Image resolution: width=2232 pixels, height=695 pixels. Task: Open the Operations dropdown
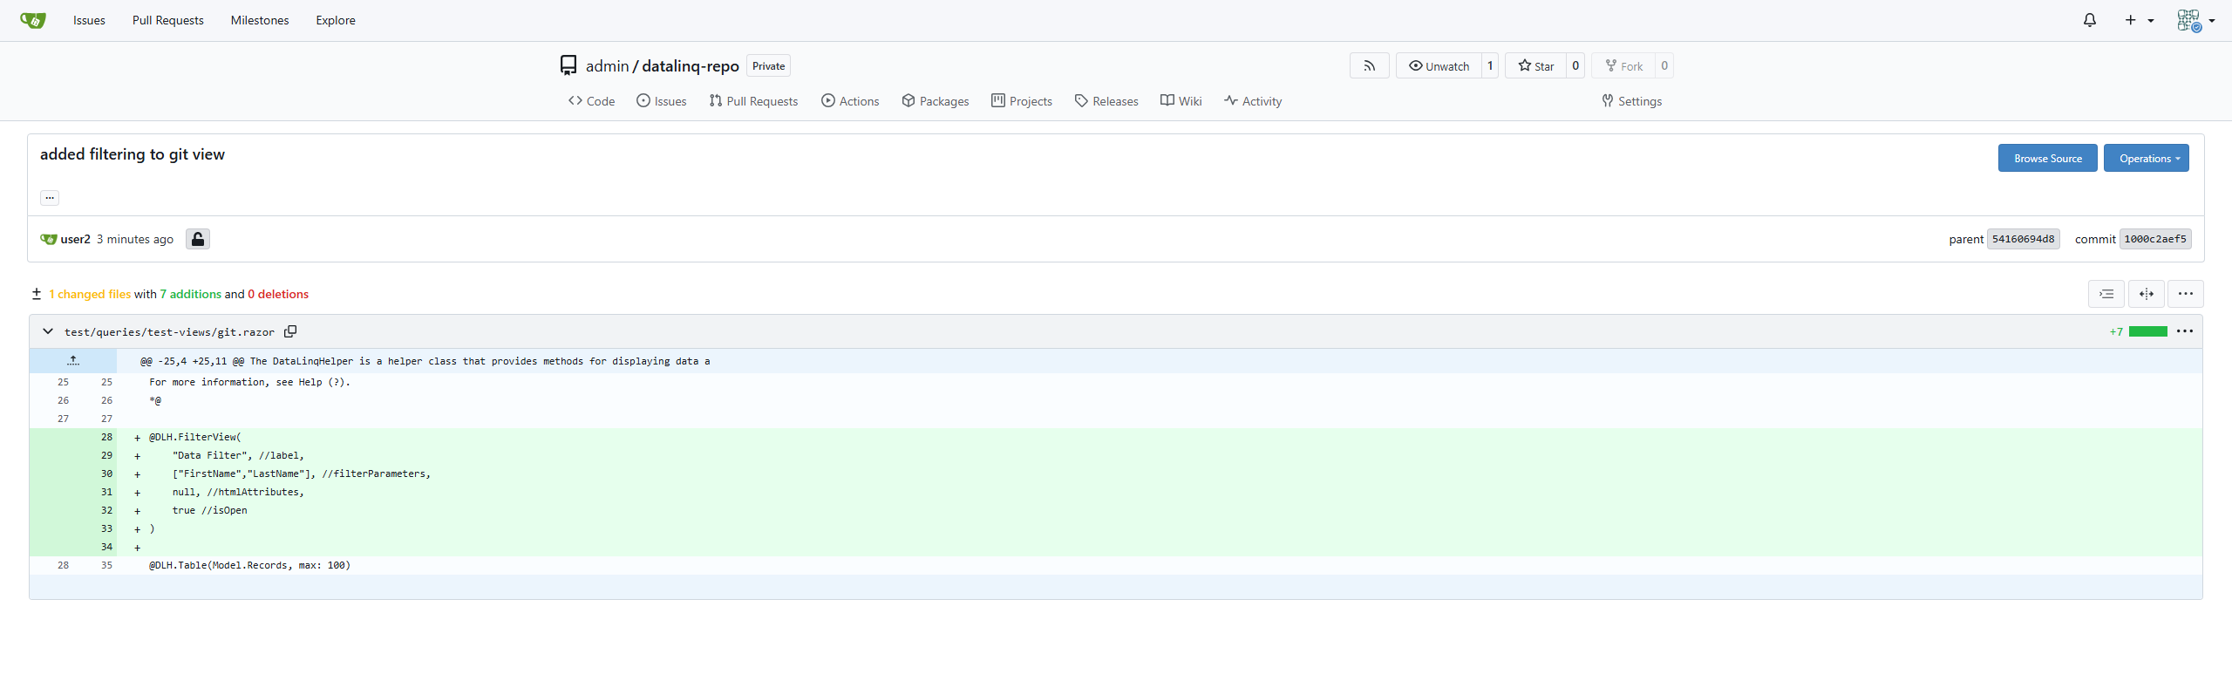pos(2147,158)
